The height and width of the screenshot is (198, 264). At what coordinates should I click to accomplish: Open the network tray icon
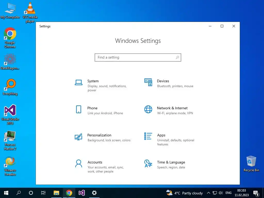[215, 193]
